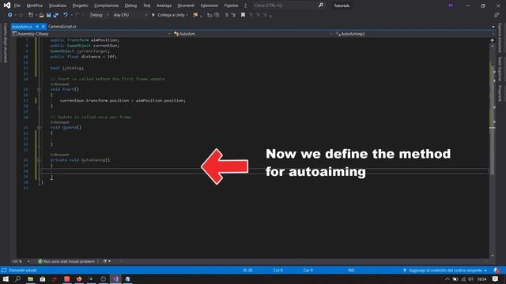Open Windows Start menu
Screen dimensions: 506x284
(x=6, y=278)
